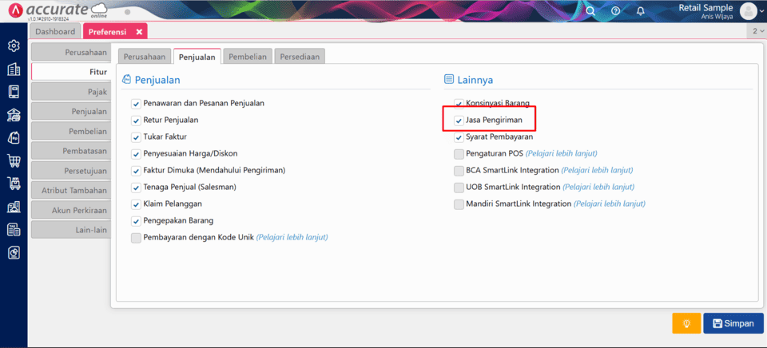The width and height of the screenshot is (767, 348).
Task: Click the lightbulb tips button
Action: 686,323
